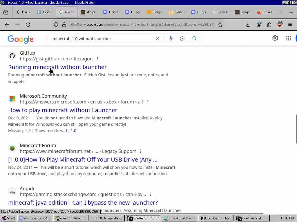Switch to the 'Just a mom' tab
The image size is (297, 222).
(x=220, y=12)
